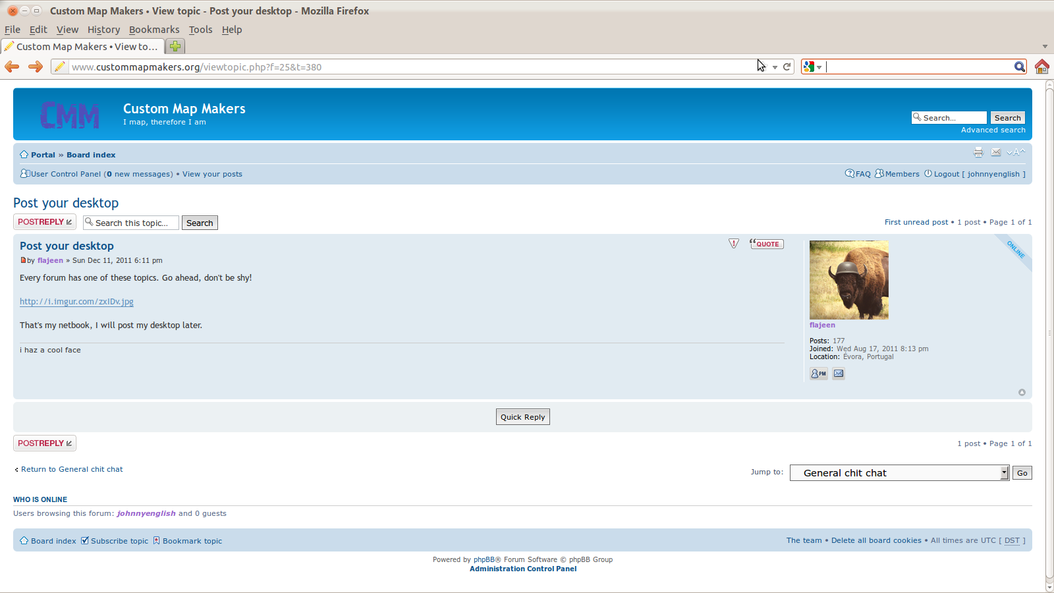Open a new tab with plus button
The image size is (1054, 593).
point(175,46)
